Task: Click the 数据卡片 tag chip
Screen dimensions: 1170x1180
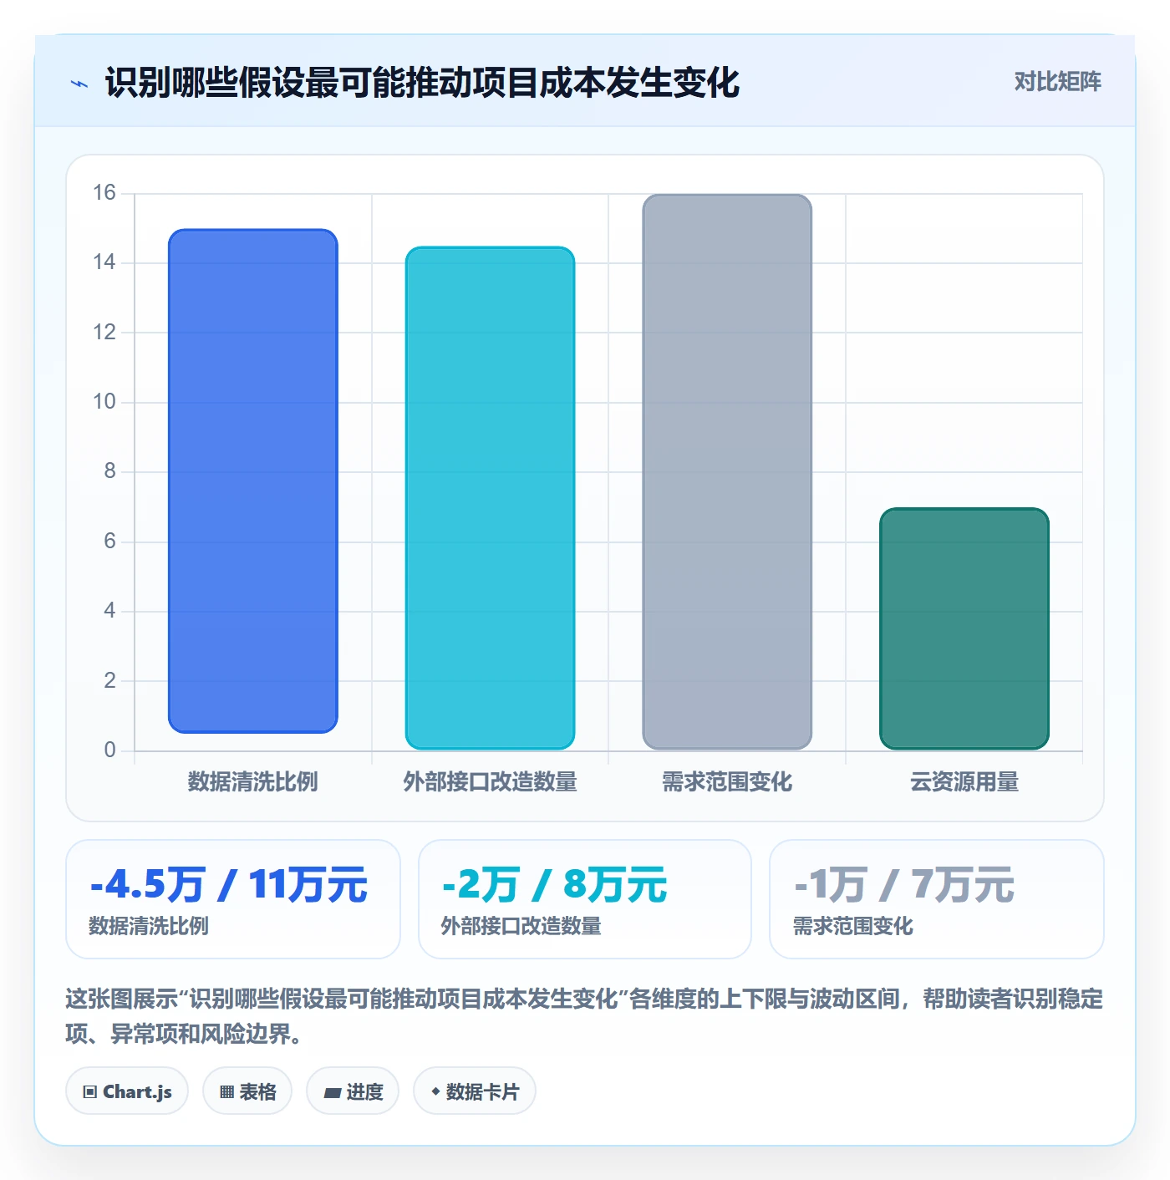Action: [475, 1091]
